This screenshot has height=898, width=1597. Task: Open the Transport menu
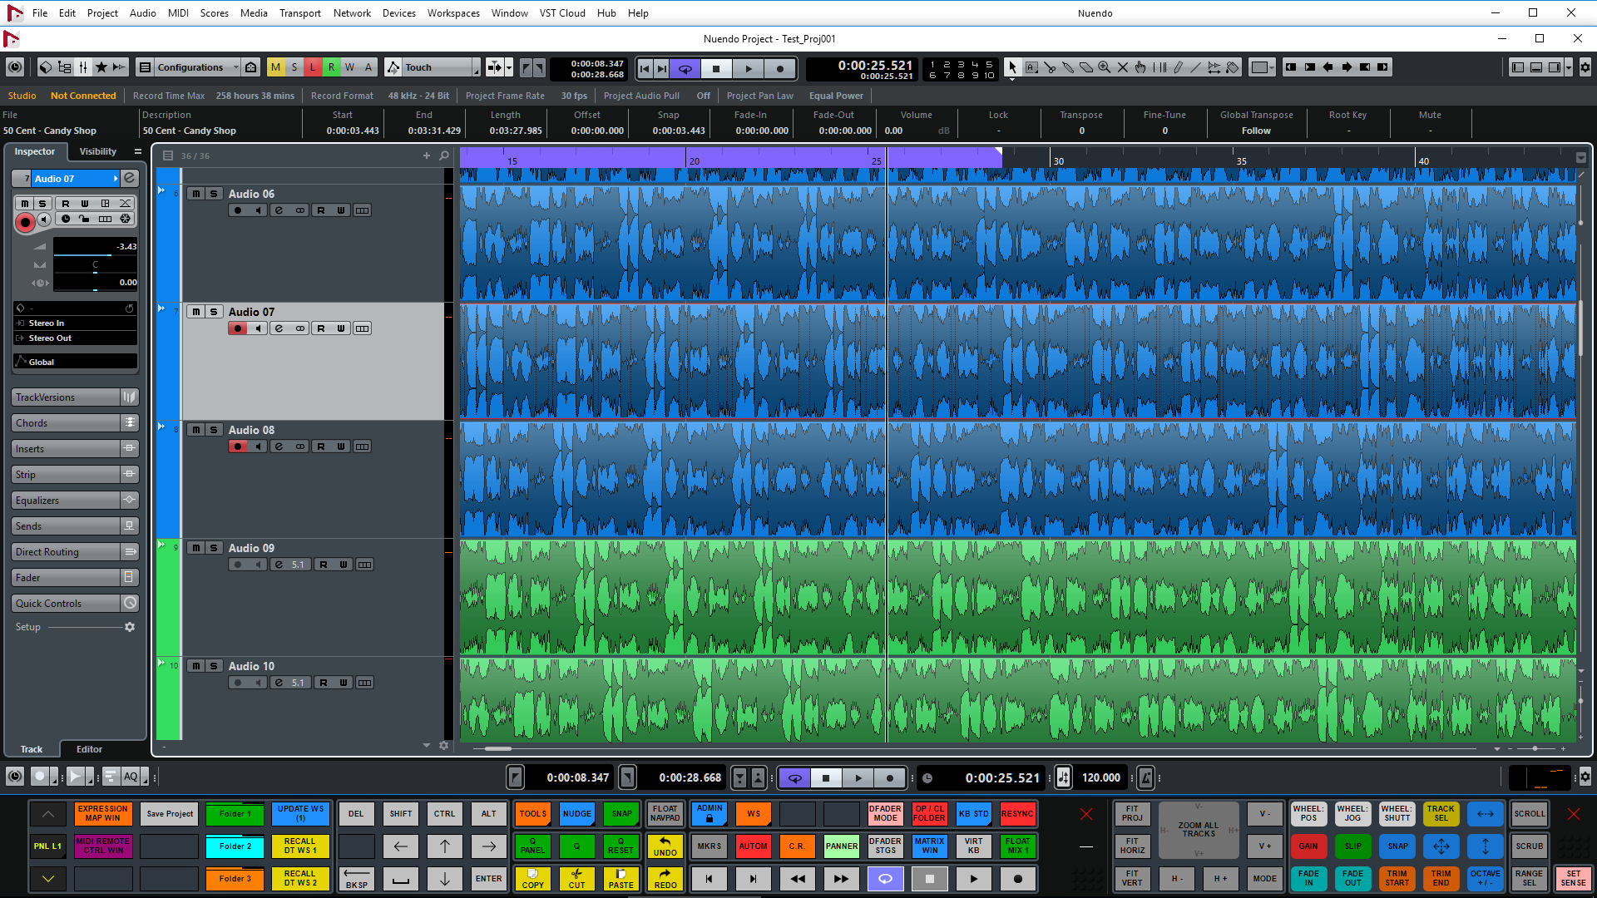[299, 13]
